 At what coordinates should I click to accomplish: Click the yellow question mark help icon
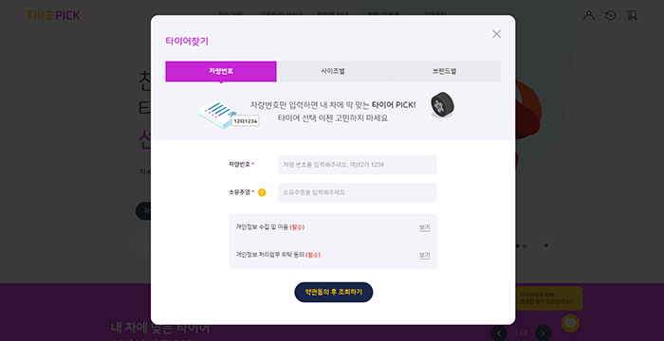tap(262, 192)
